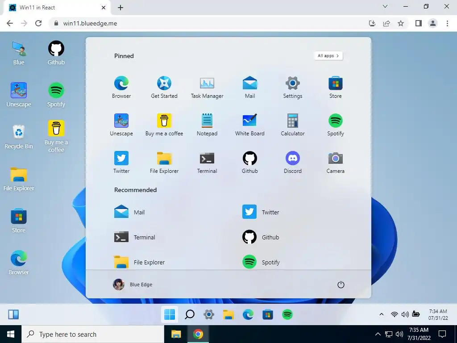The width and height of the screenshot is (457, 343).
Task: Open pinned Github app
Action: coord(250,162)
